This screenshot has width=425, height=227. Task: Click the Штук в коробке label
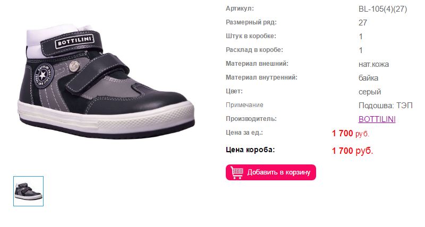[251, 36]
